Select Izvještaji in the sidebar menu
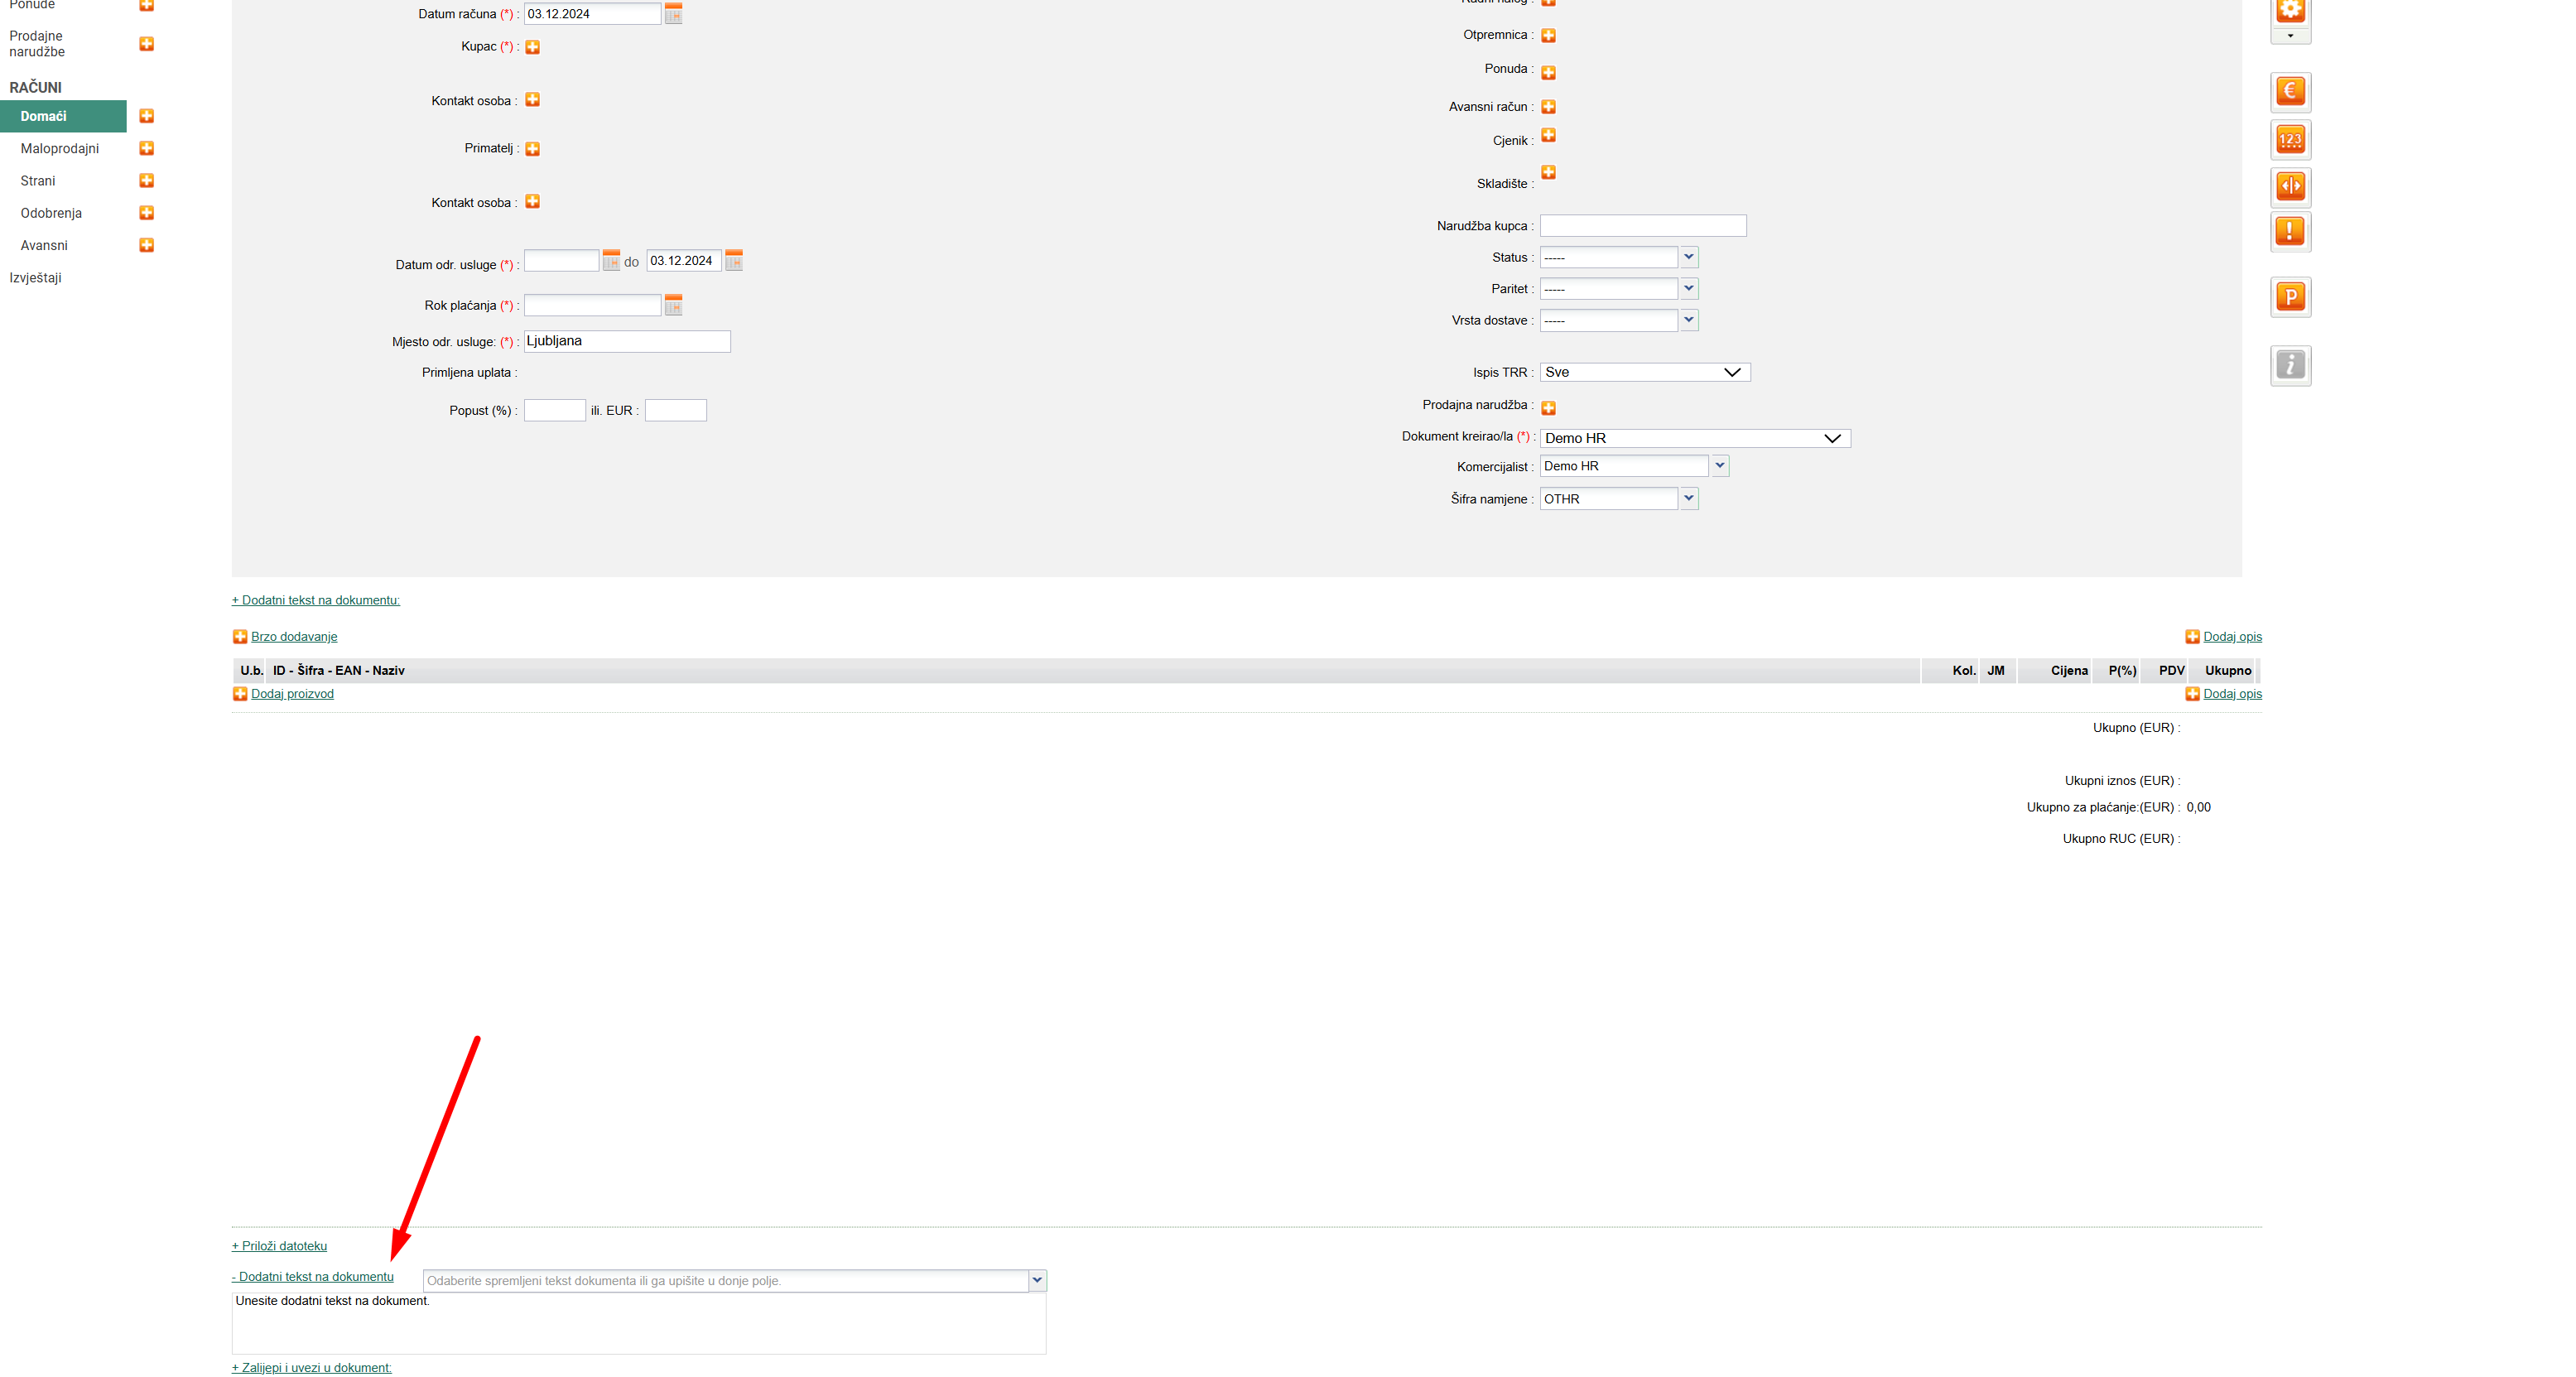Image resolution: width=2576 pixels, height=1377 pixels. click(36, 278)
